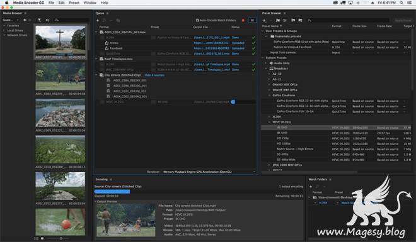Click Create New Preset plus icon
Viewport: 416px width, 242px height.
264,20
